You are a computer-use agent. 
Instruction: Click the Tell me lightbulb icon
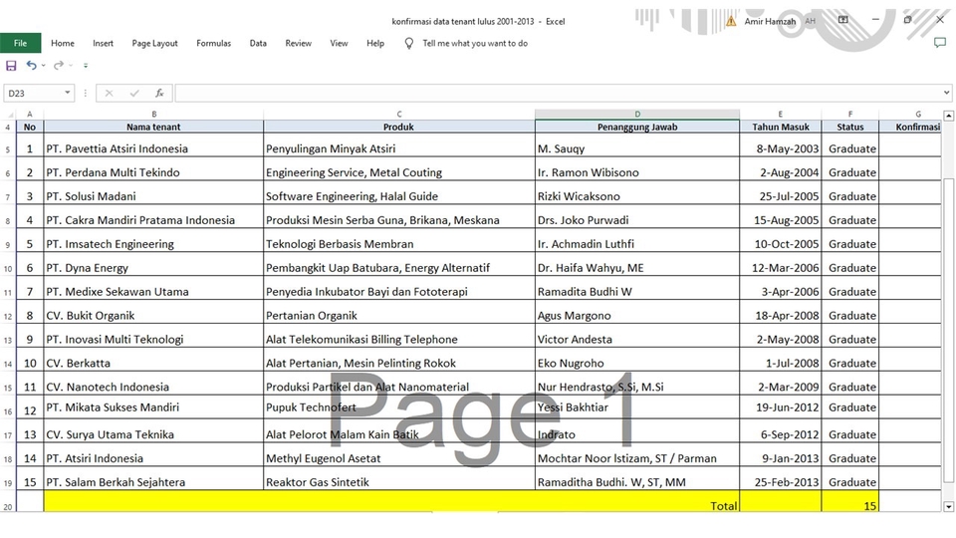[x=409, y=43]
